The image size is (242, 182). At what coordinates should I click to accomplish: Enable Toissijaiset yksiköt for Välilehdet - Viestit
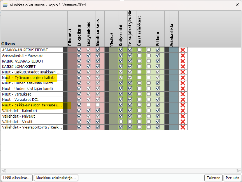pyautogui.click(x=130, y=122)
